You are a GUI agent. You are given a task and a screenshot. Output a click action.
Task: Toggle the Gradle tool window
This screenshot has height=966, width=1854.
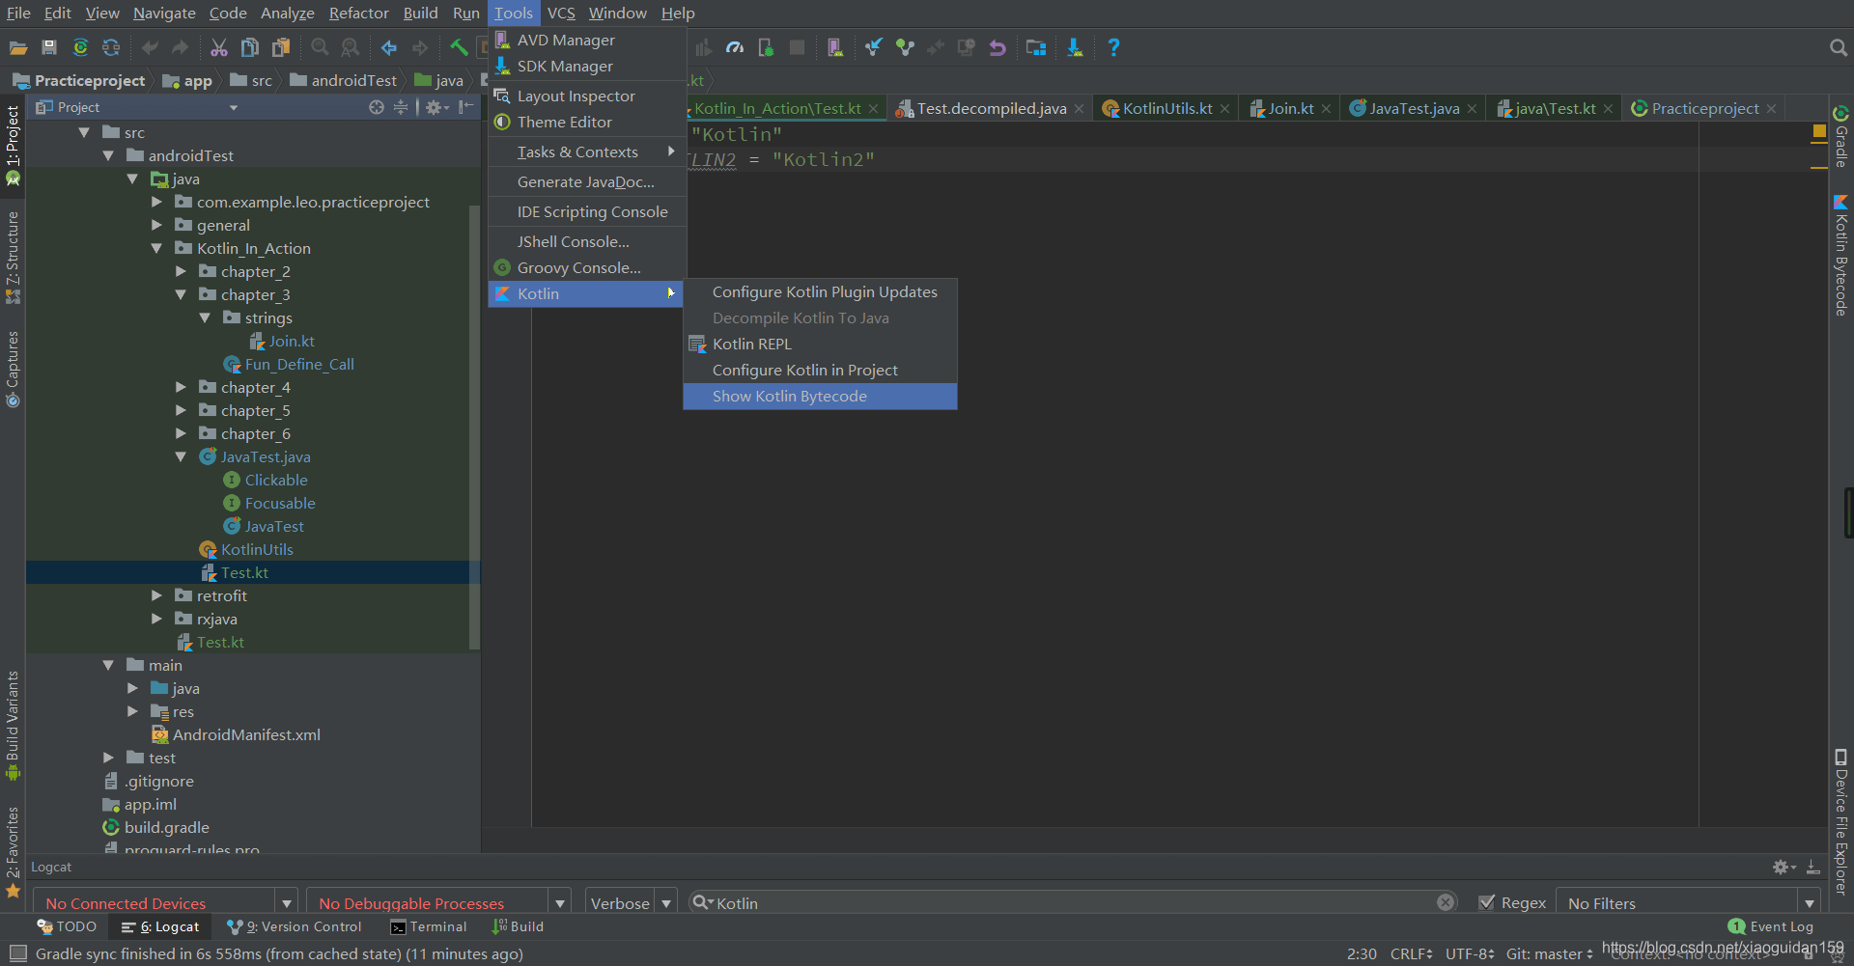click(1841, 137)
